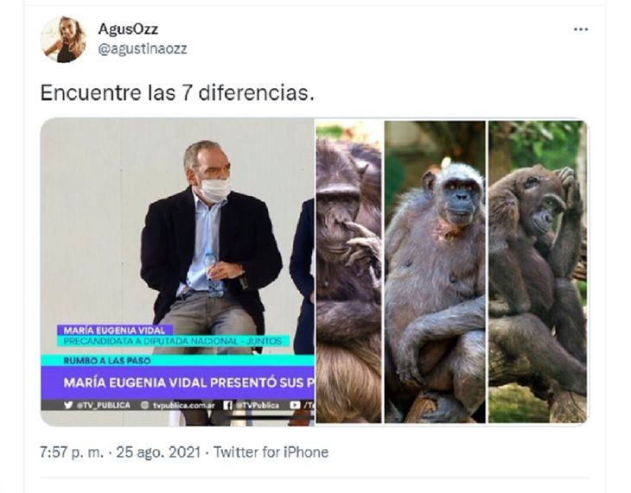The width and height of the screenshot is (631, 493).
Task: Open the chimp with hand on mouth photo
Action: (348, 272)
